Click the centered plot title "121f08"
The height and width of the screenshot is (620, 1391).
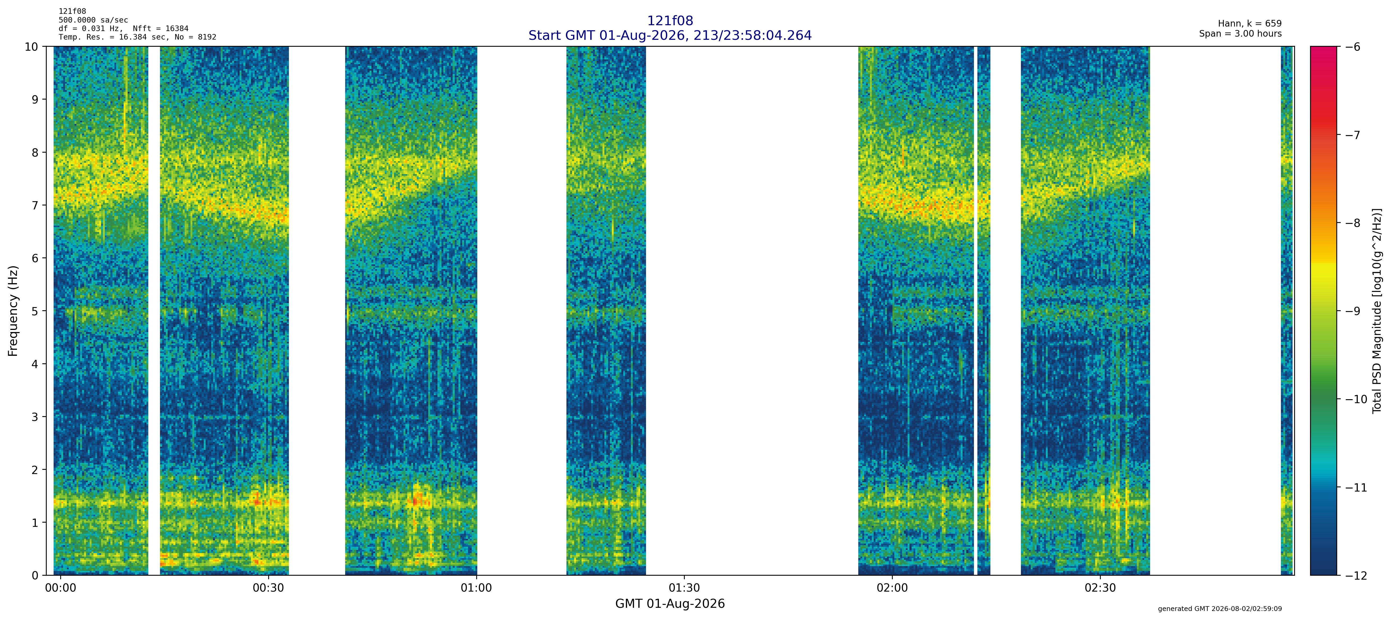670,21
